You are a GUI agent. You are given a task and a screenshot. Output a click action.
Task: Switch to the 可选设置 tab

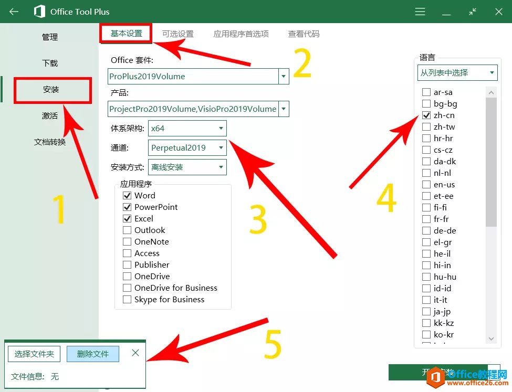tap(178, 34)
